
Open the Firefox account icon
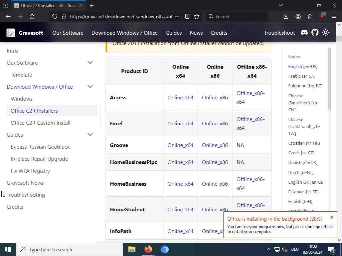[x=298, y=17]
